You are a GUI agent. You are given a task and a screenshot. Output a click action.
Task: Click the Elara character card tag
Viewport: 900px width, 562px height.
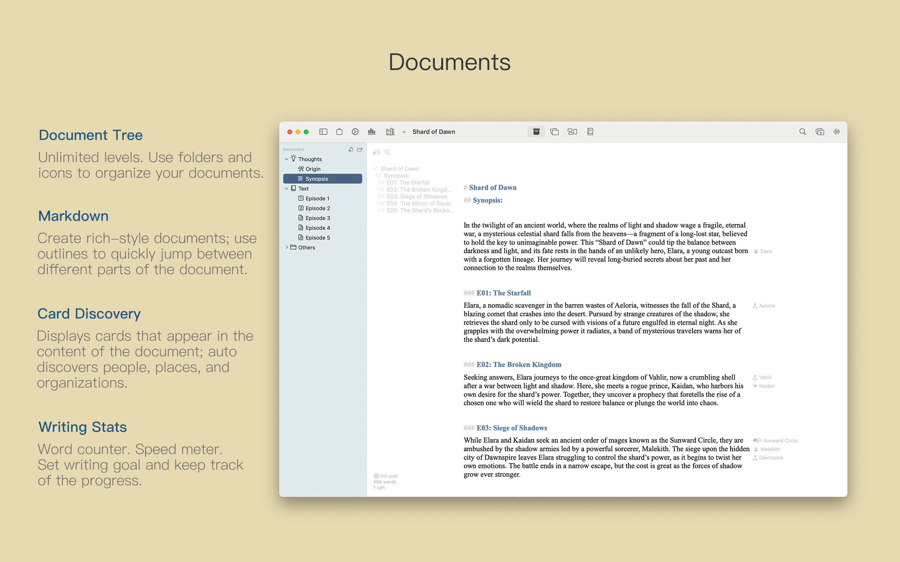pos(762,251)
